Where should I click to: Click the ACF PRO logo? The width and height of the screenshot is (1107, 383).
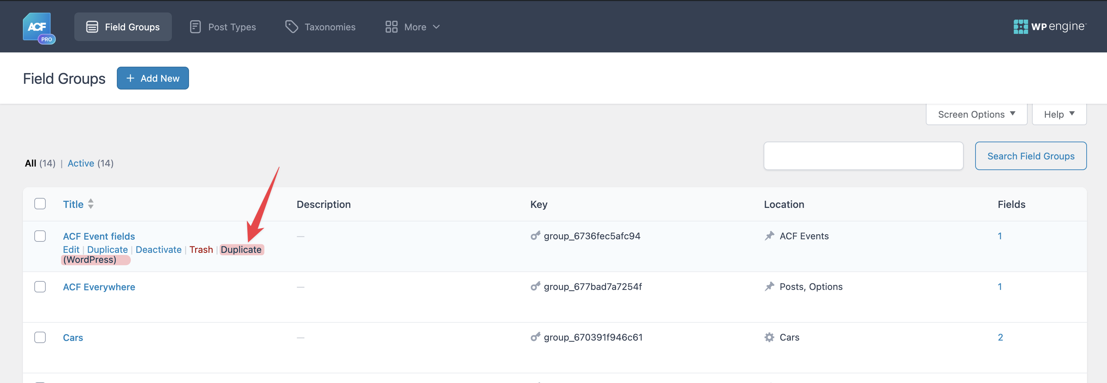[x=39, y=28]
